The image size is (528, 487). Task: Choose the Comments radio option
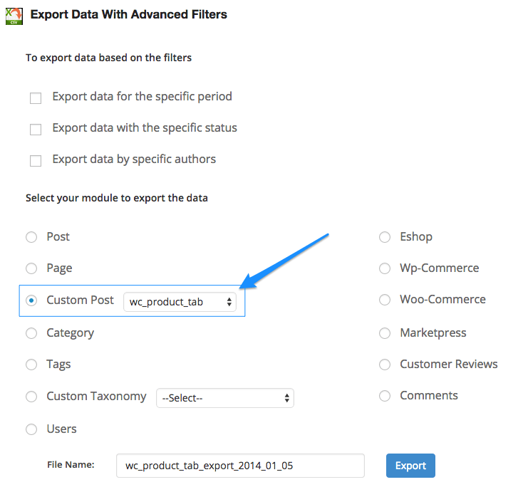point(385,396)
